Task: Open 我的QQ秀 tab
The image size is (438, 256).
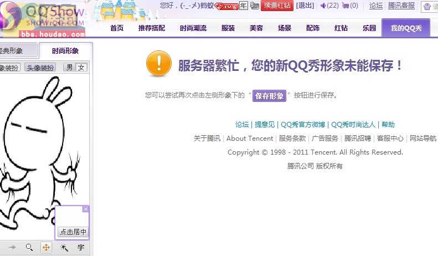Action: coord(406,28)
